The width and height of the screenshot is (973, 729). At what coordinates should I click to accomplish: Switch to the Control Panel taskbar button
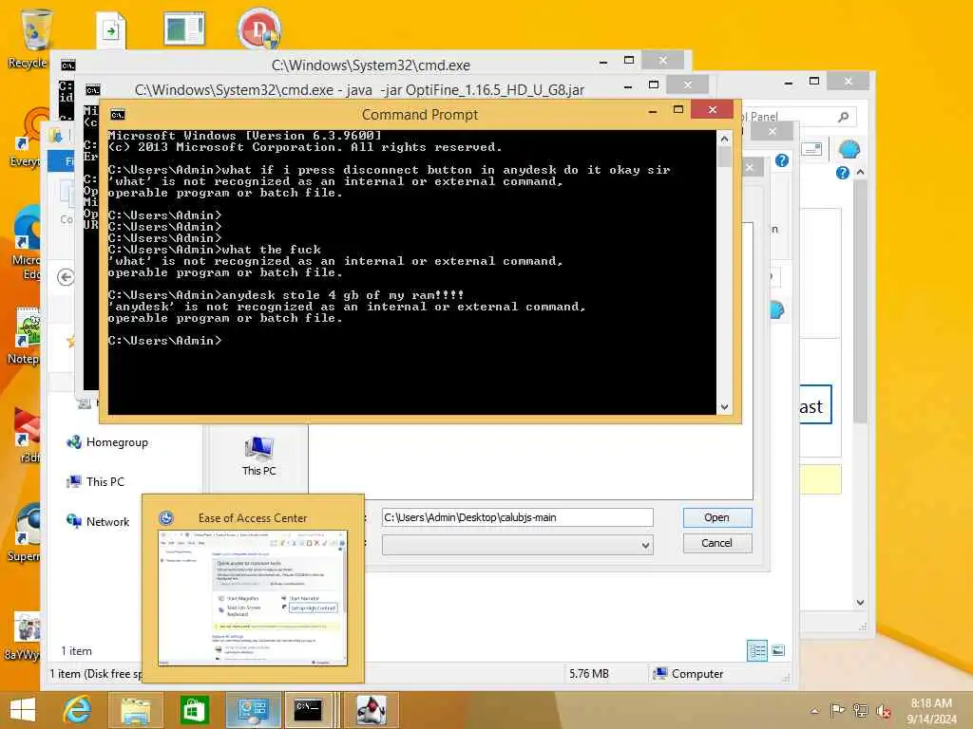(x=253, y=710)
